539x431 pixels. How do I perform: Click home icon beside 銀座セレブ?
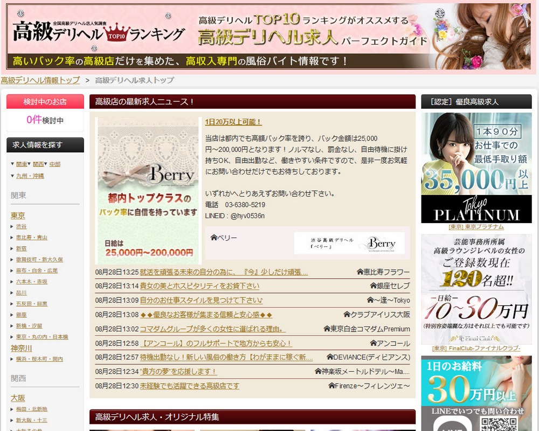(373, 286)
